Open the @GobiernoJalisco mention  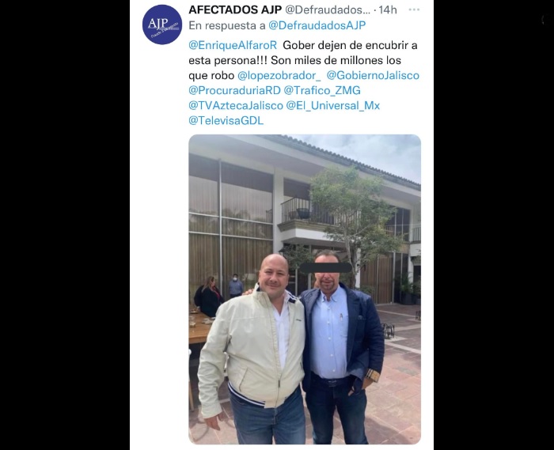click(373, 76)
